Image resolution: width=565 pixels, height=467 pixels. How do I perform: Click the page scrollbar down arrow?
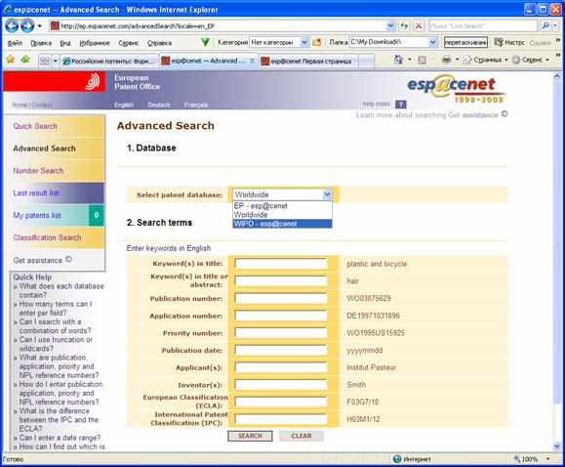557,446
